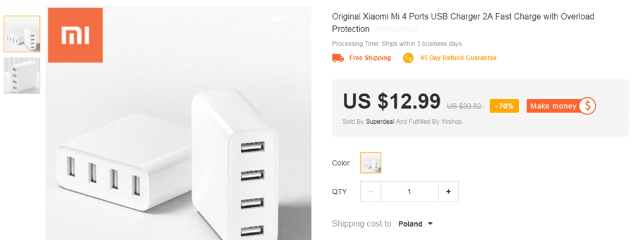Open the Superdeal seller link

pyautogui.click(x=380, y=121)
